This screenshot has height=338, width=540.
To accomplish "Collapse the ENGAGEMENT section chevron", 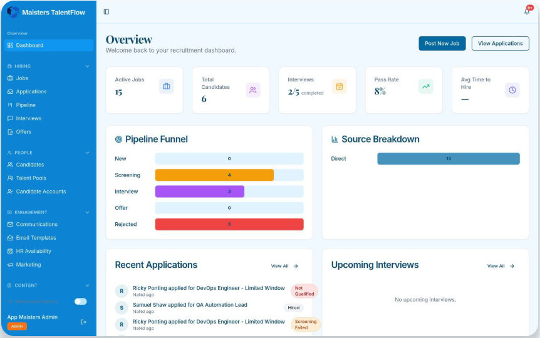I will [x=87, y=212].
